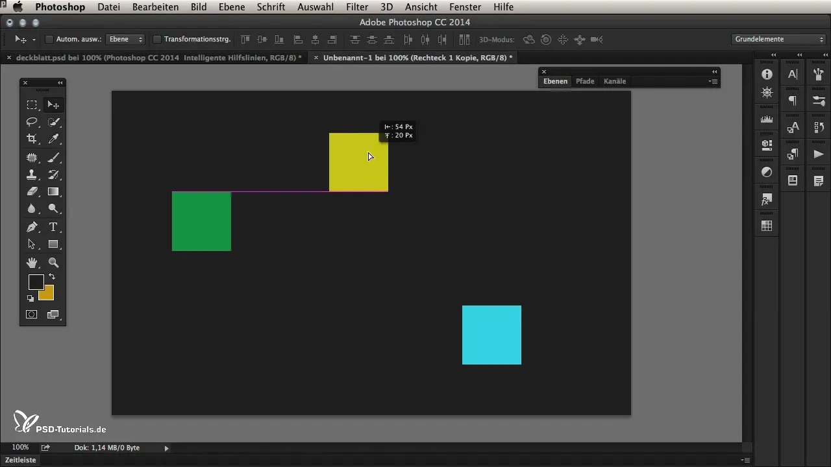Select the Dodge tool

click(53, 209)
